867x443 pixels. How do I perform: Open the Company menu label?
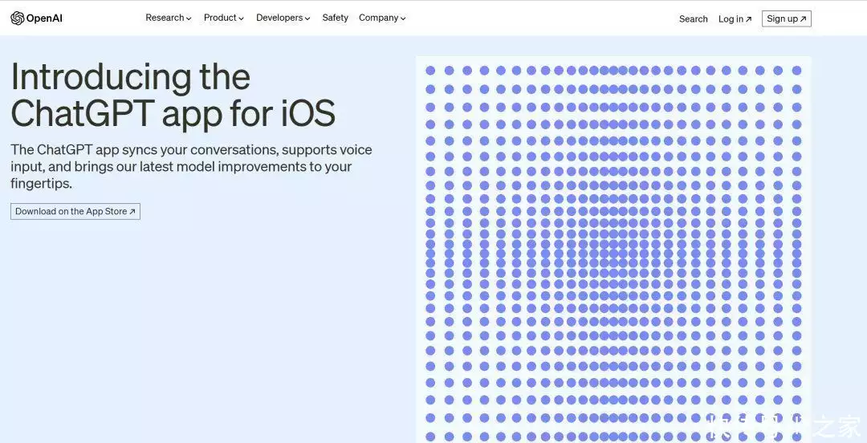(379, 18)
